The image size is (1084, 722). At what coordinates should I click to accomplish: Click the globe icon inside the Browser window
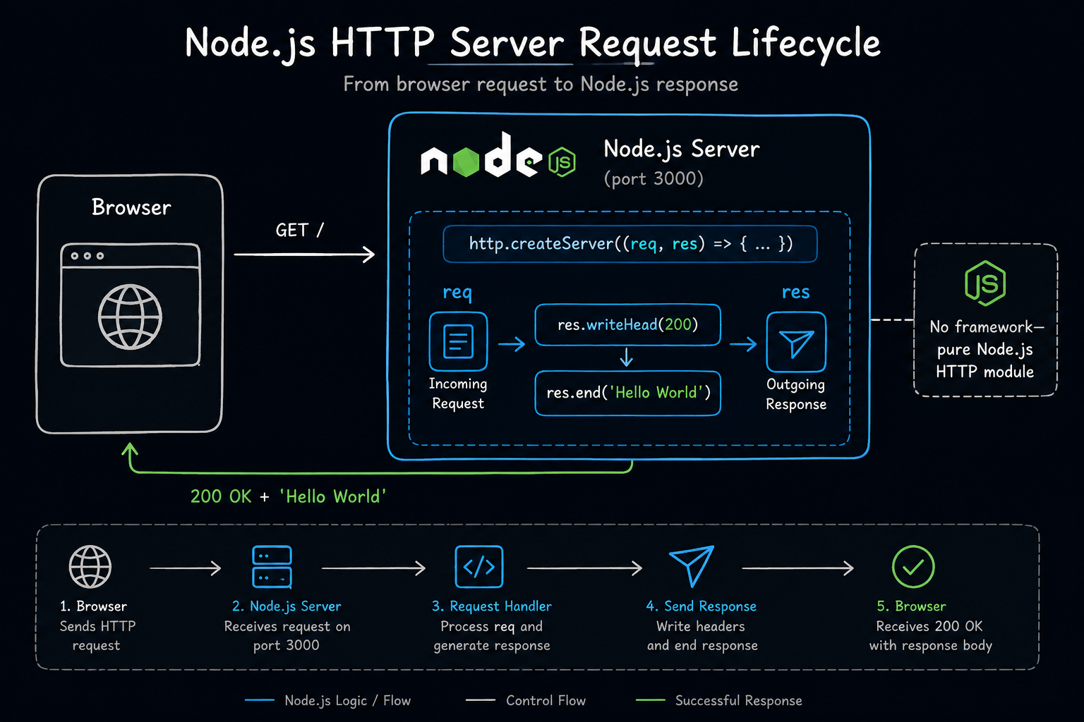coord(130,317)
